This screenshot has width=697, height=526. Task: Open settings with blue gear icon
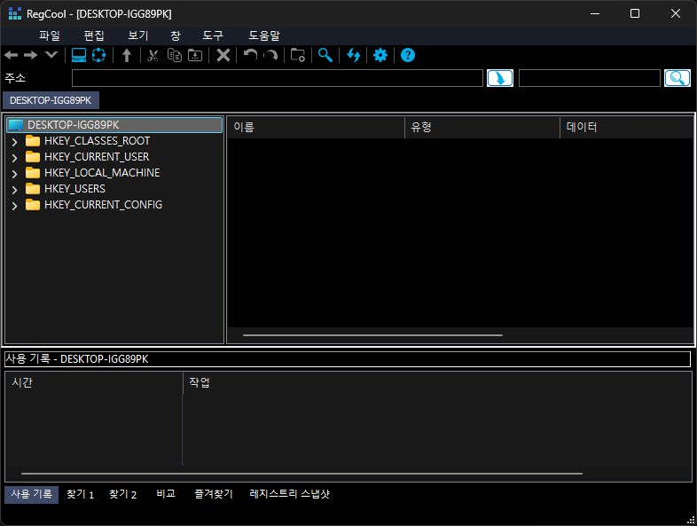(380, 55)
